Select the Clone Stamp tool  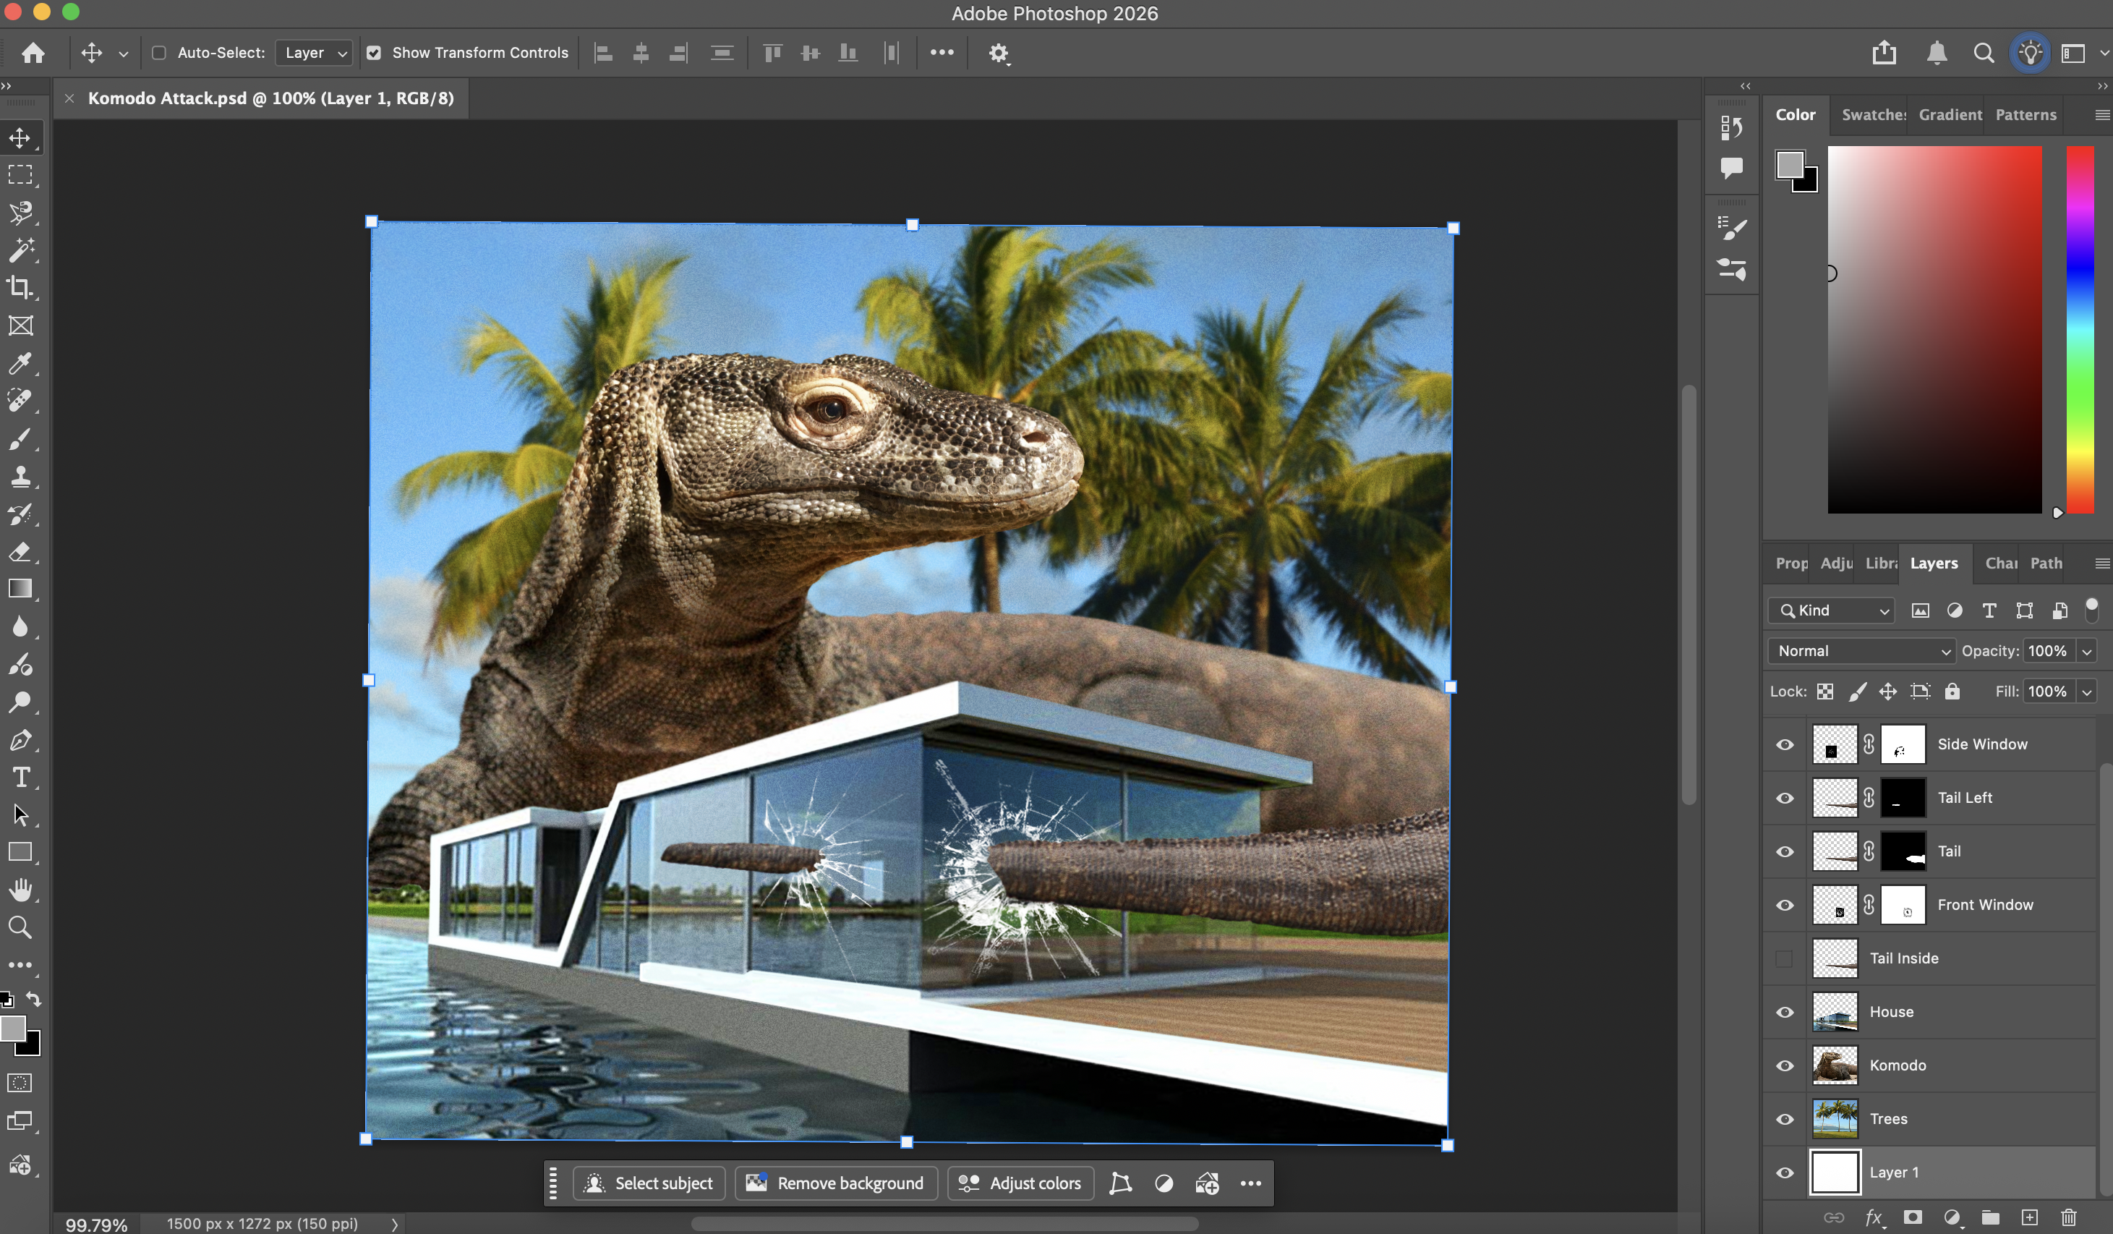(20, 477)
